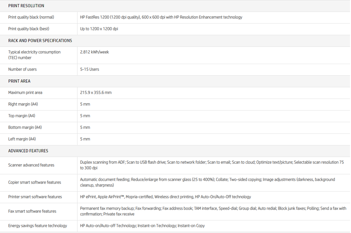Select the '5-15 Users' value
The width and height of the screenshot is (351, 233).
tap(89, 69)
